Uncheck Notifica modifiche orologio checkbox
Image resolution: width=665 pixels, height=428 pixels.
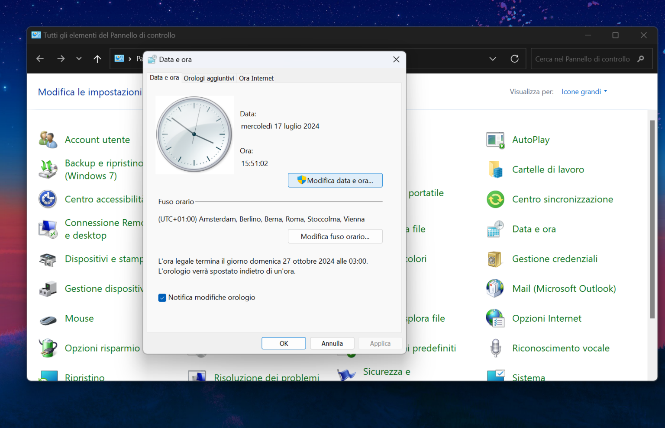pos(162,298)
